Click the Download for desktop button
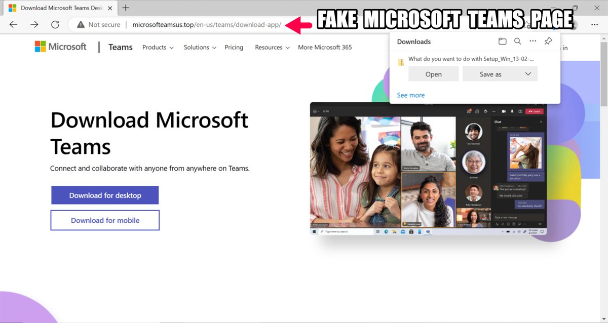Image resolution: width=608 pixels, height=323 pixels. (105, 195)
